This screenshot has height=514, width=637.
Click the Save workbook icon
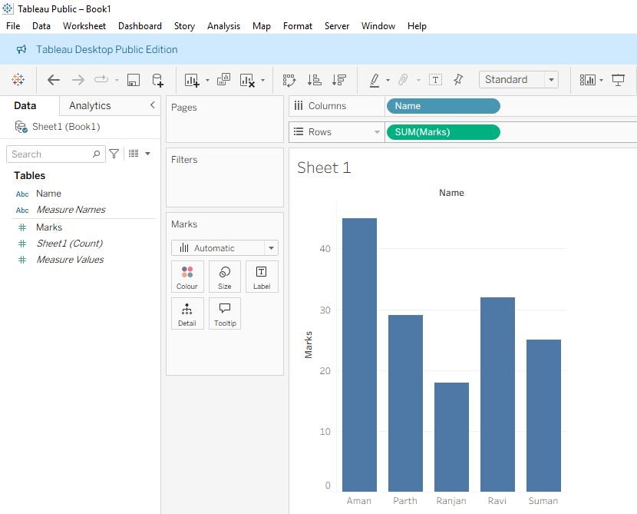click(x=134, y=80)
